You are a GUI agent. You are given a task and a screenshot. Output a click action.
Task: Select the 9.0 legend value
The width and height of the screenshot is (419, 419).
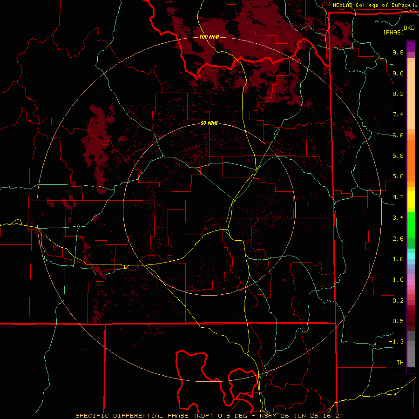click(398, 73)
